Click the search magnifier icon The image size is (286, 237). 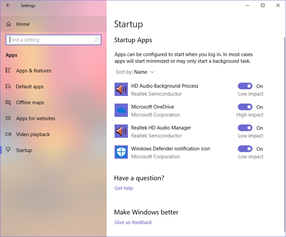pos(96,40)
